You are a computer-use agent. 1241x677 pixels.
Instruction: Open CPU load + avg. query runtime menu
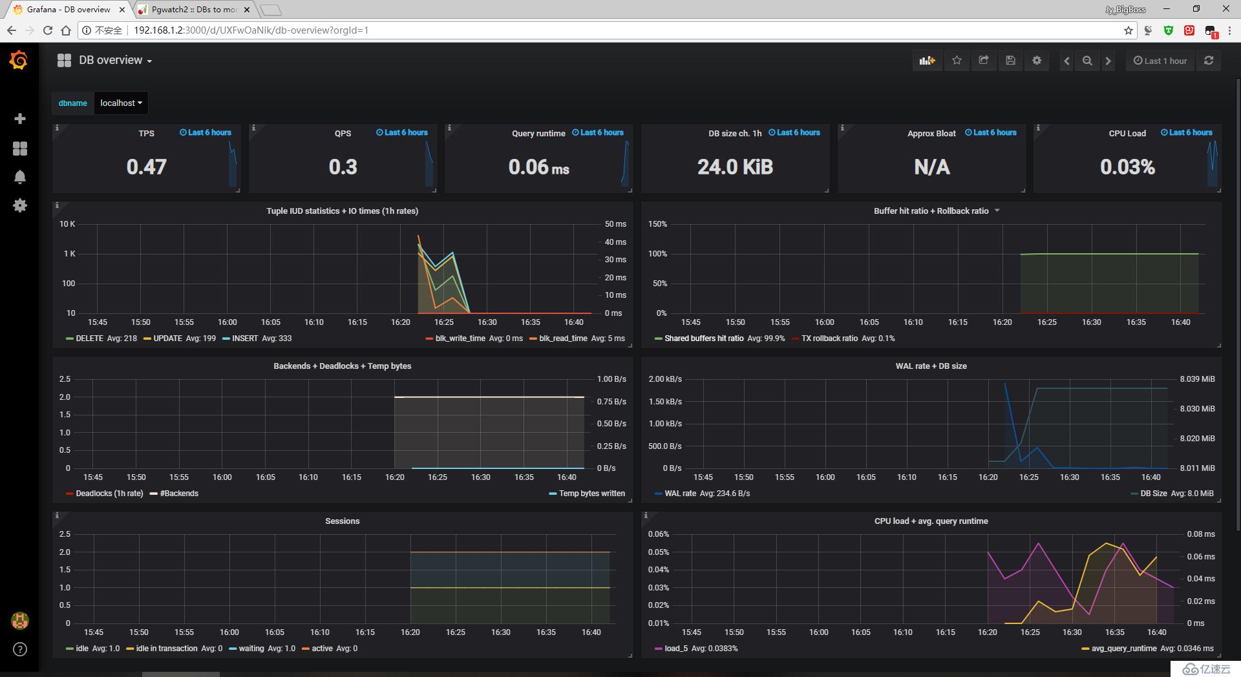[x=931, y=521]
